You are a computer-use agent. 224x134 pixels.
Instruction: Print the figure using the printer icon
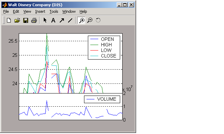pos(34,20)
